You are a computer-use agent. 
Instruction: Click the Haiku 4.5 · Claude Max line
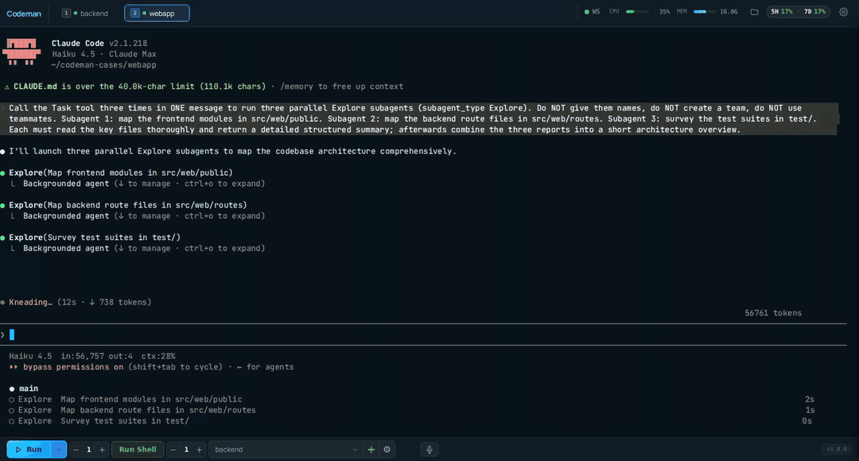(104, 54)
